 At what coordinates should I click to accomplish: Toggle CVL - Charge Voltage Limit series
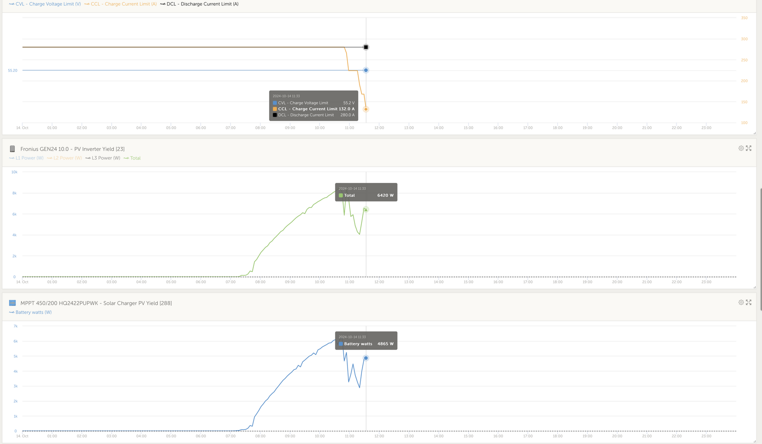[45, 4]
